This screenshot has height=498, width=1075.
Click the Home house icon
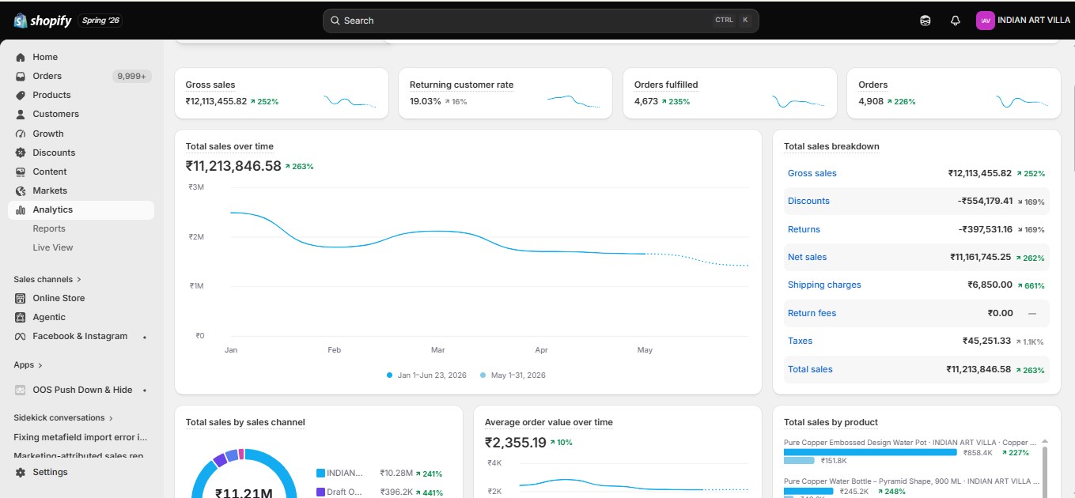21,57
